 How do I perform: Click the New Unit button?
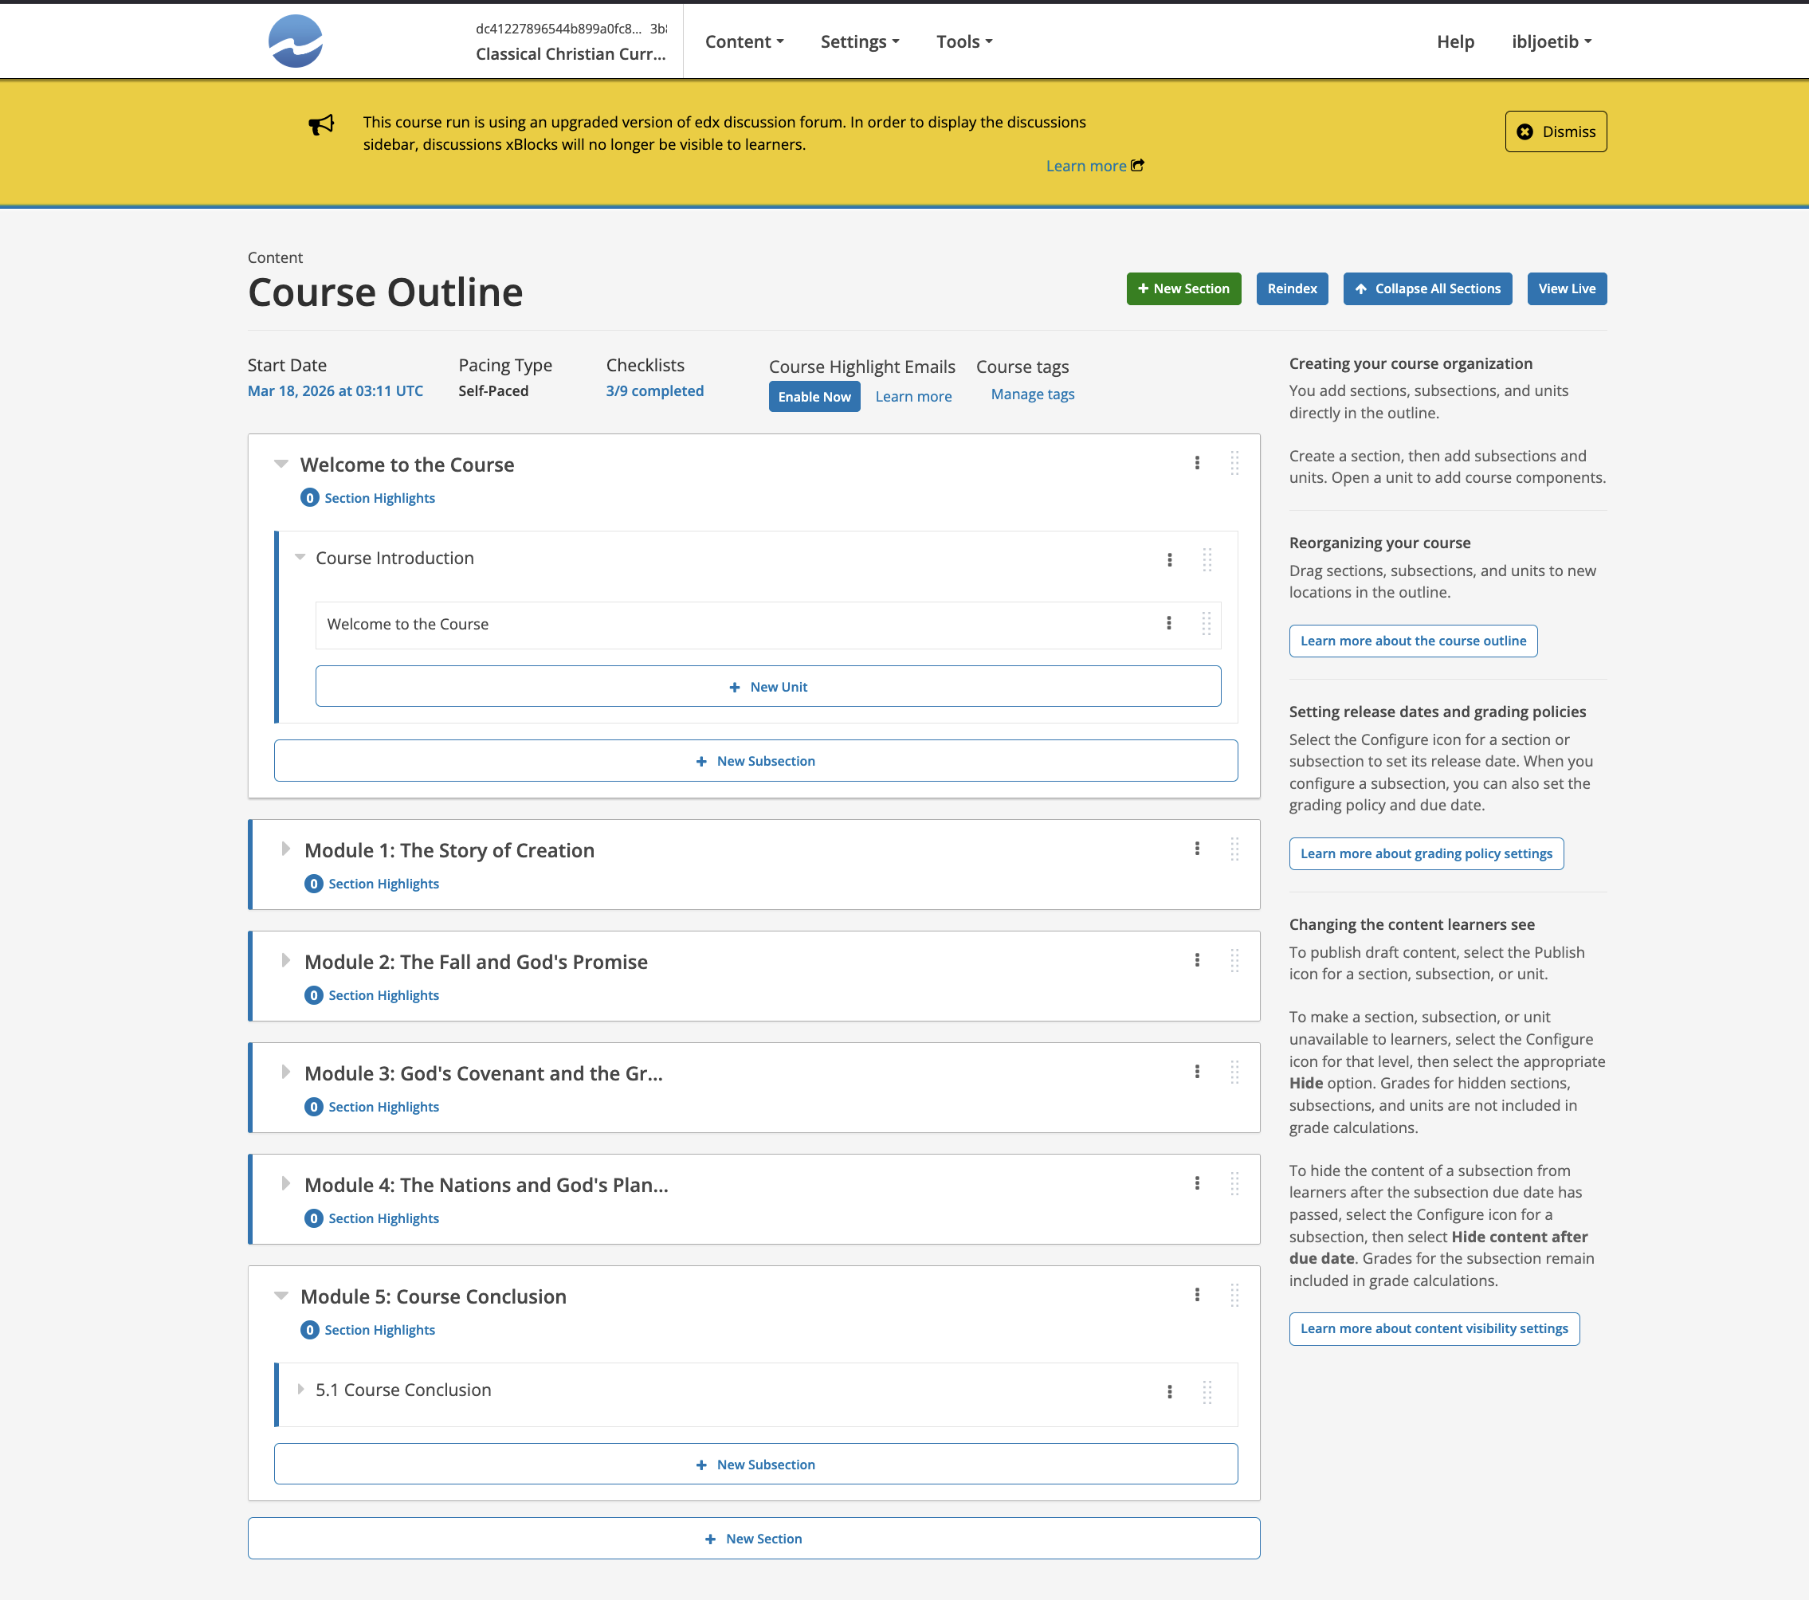[768, 686]
